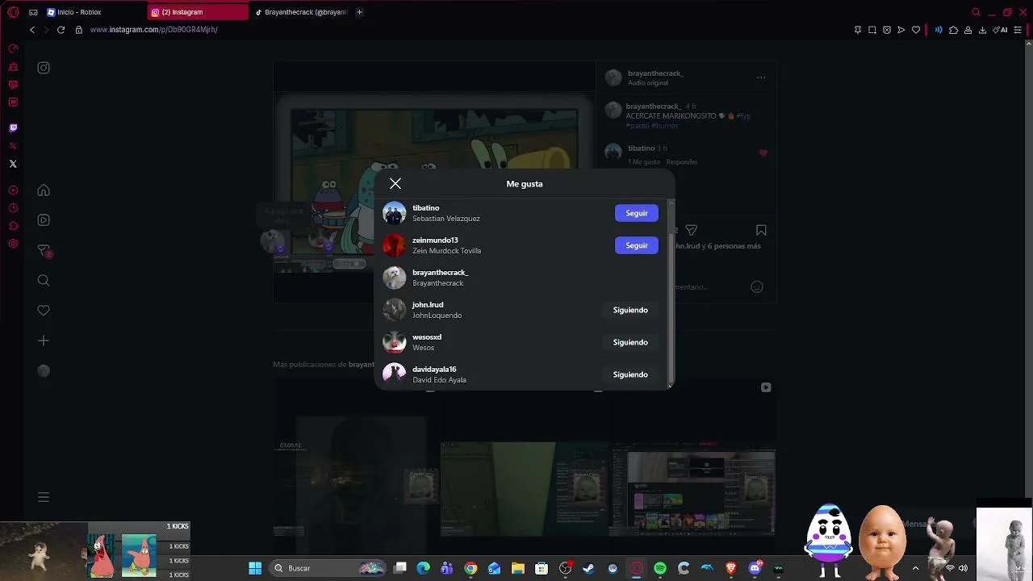Open Easy Setup sliders icon
Viewport: 1033px width, 581px height.
[1018, 30]
